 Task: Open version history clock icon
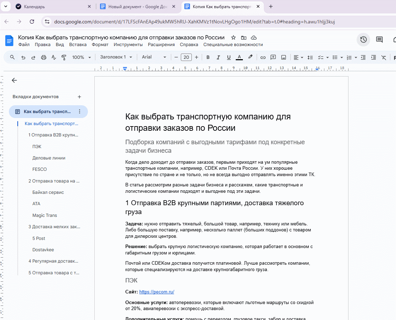click(x=363, y=40)
